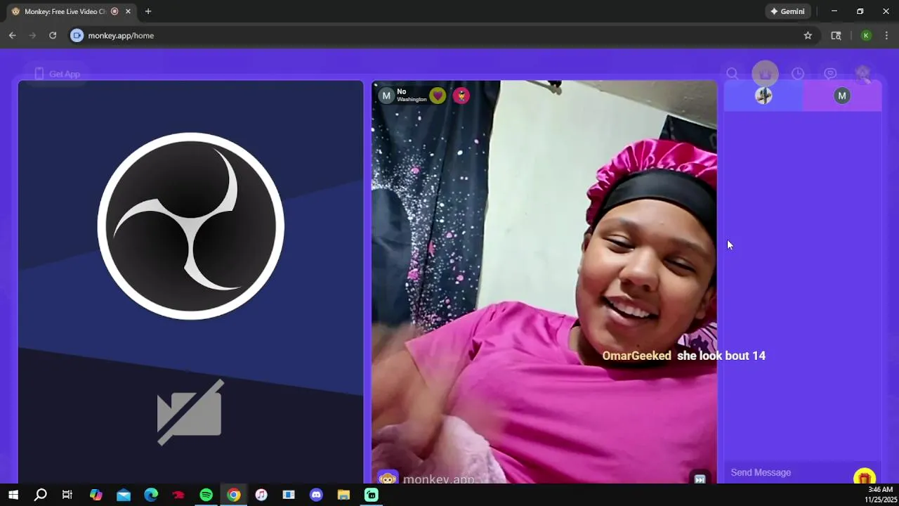Image resolution: width=899 pixels, height=506 pixels.
Task: Open the Windows Start menu
Action: click(x=13, y=495)
